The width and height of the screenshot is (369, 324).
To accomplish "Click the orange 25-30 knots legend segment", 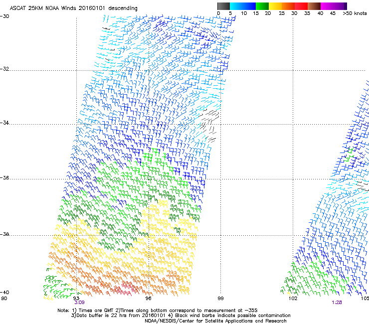I will [x=288, y=6].
